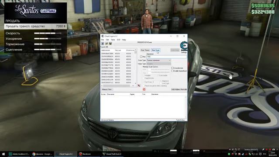Click the save floppy disk toolbar icon

(x=110, y=44)
